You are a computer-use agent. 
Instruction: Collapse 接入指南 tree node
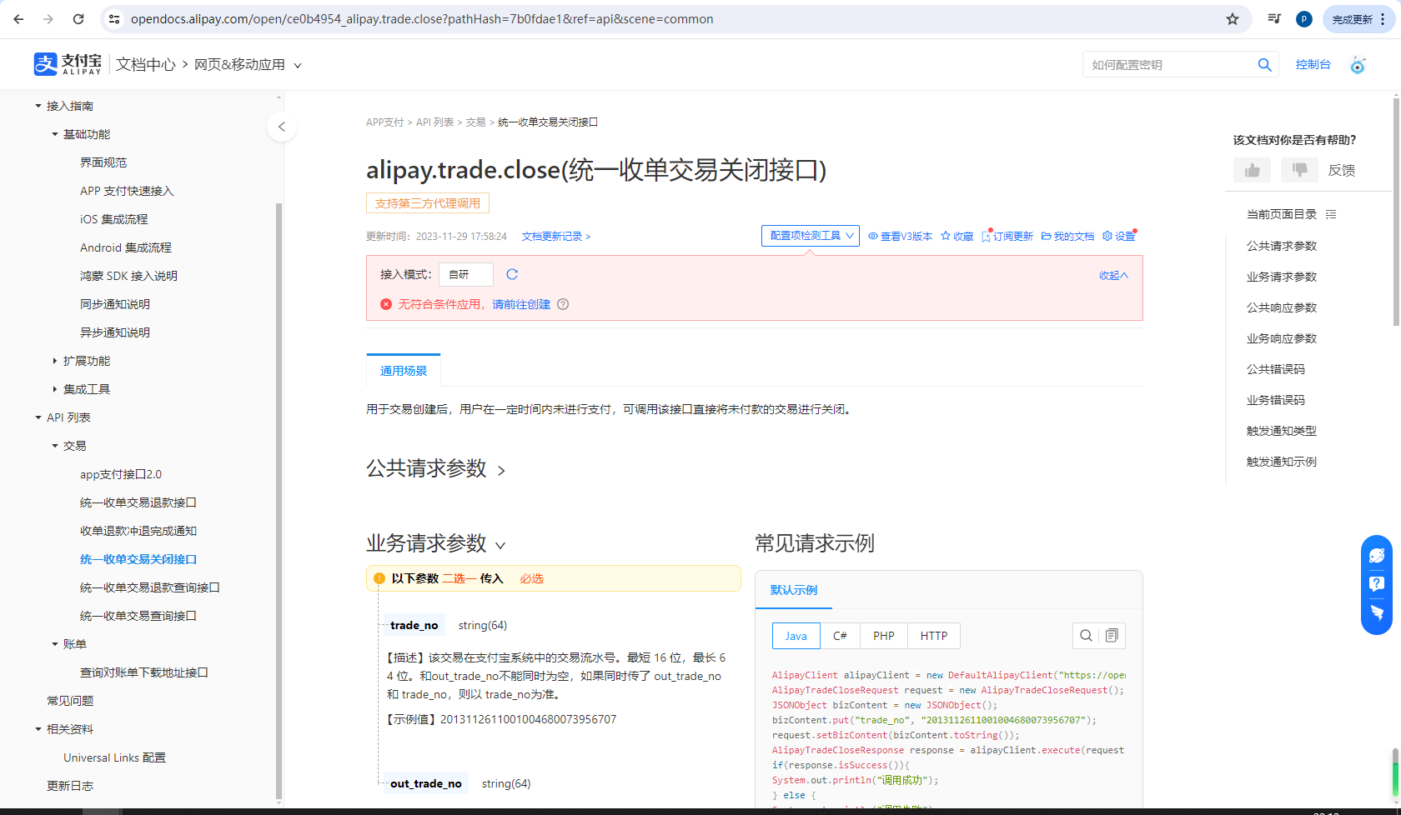[x=38, y=106]
